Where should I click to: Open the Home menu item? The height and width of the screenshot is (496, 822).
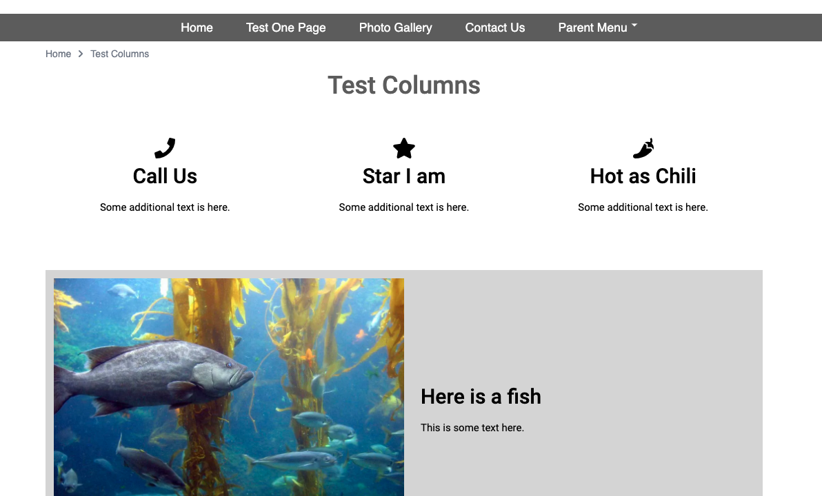tap(197, 28)
